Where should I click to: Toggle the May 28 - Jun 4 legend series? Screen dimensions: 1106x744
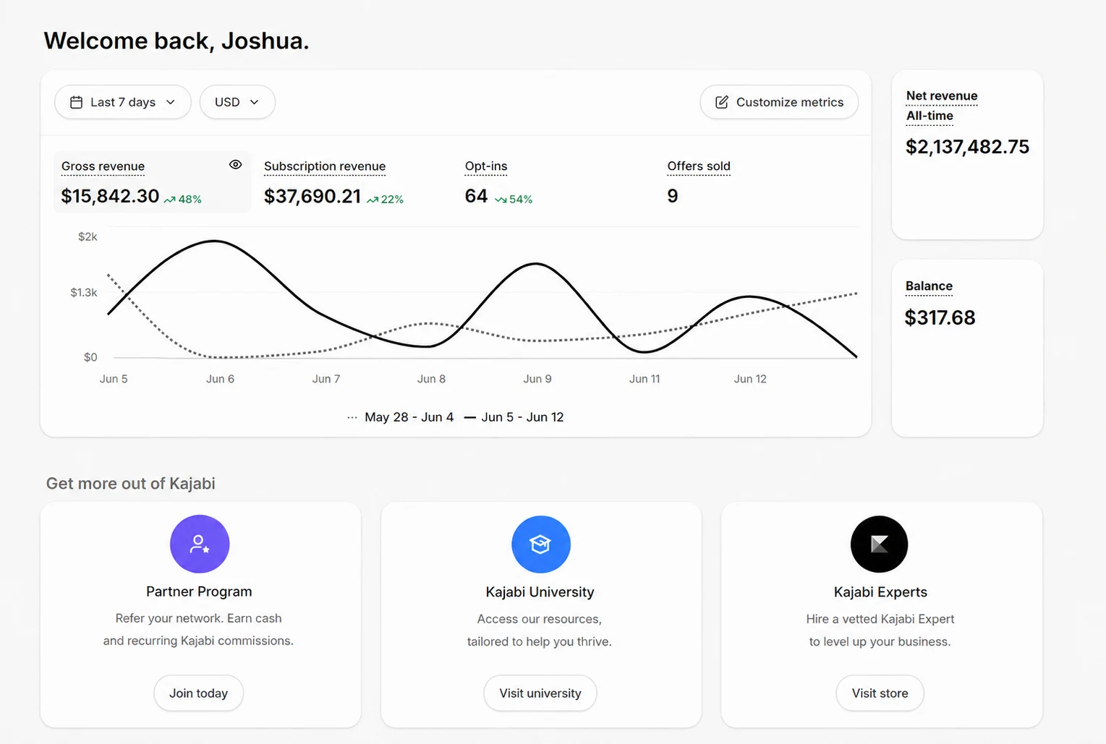point(400,417)
